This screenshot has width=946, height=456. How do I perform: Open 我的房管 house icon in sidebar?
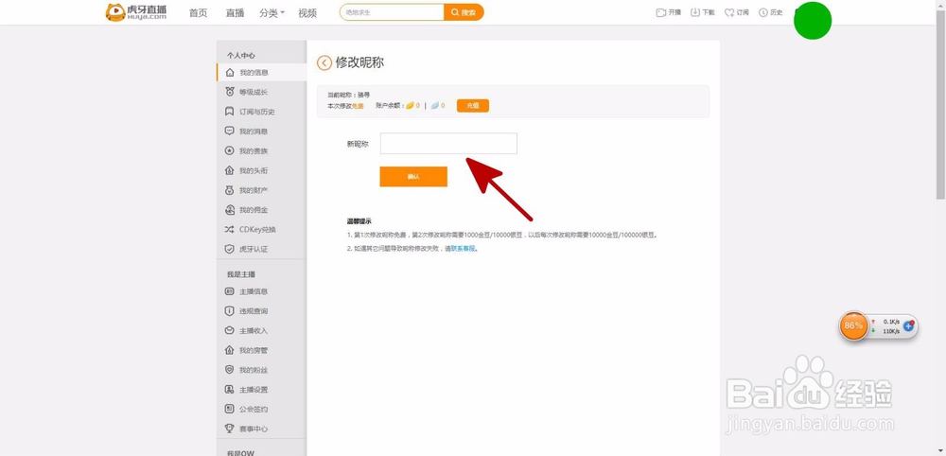click(229, 350)
